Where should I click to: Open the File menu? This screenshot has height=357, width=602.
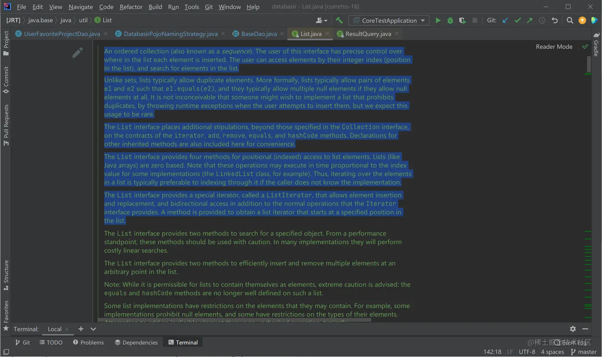click(21, 7)
